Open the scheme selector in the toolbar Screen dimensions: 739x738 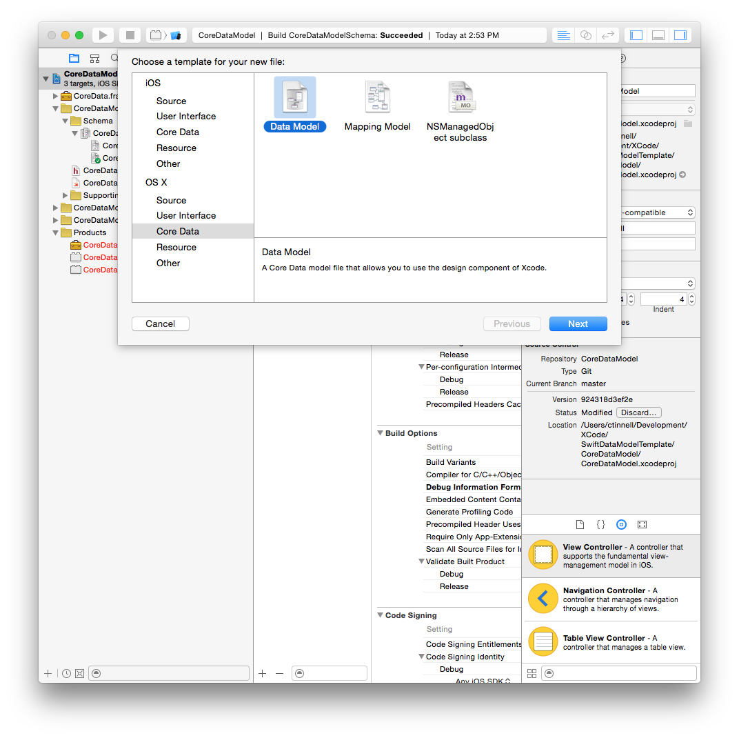166,35
